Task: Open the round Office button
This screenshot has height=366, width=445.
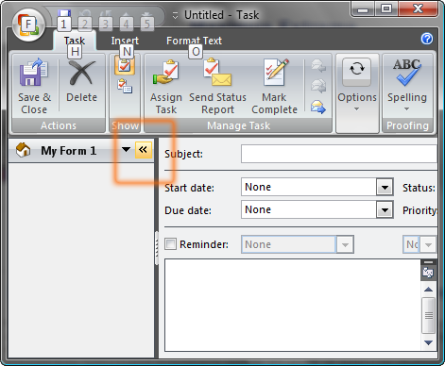Action: tap(28, 25)
